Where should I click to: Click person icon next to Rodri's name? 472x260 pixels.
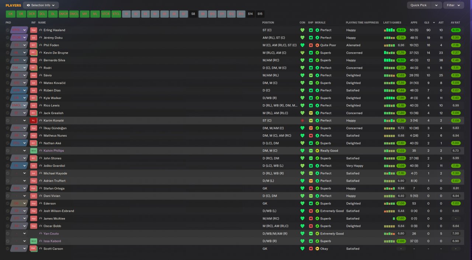[41, 68]
